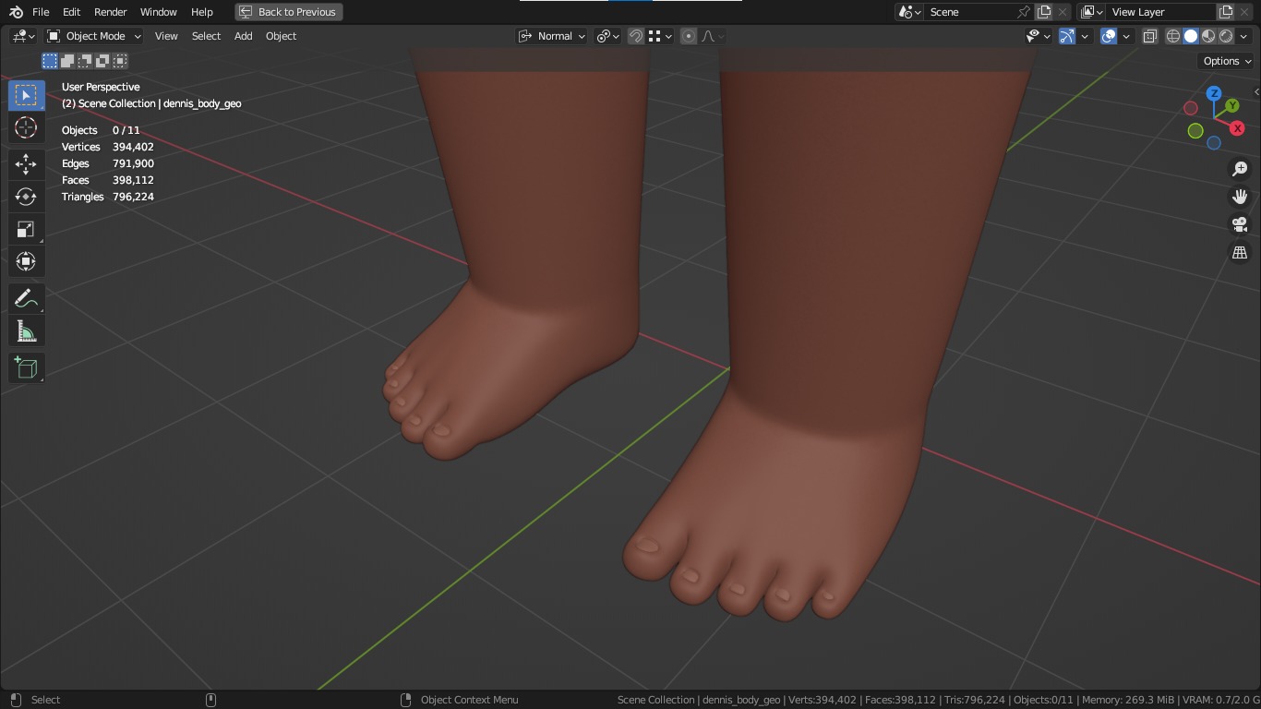Click the zoom view magnifier icon

[1240, 169]
